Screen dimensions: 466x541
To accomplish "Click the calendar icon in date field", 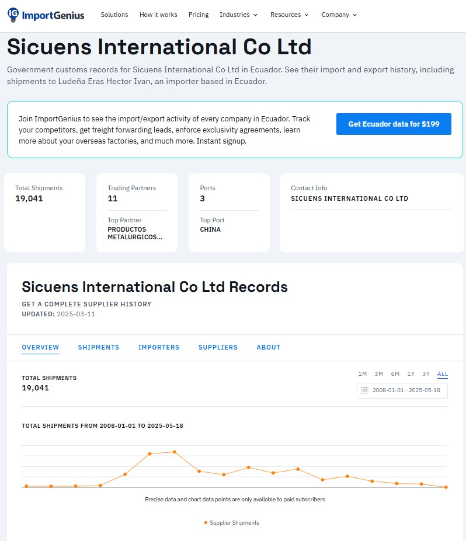I will click(364, 390).
